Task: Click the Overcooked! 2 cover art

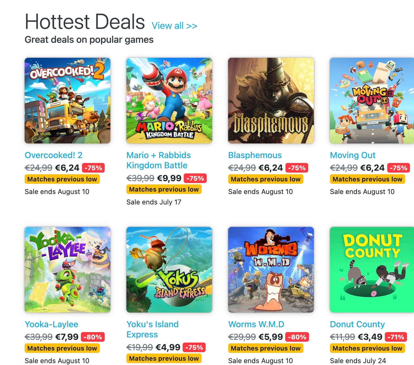Action: tap(67, 101)
